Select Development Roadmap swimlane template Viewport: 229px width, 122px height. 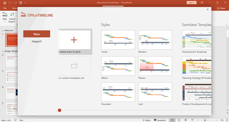click(x=197, y=40)
